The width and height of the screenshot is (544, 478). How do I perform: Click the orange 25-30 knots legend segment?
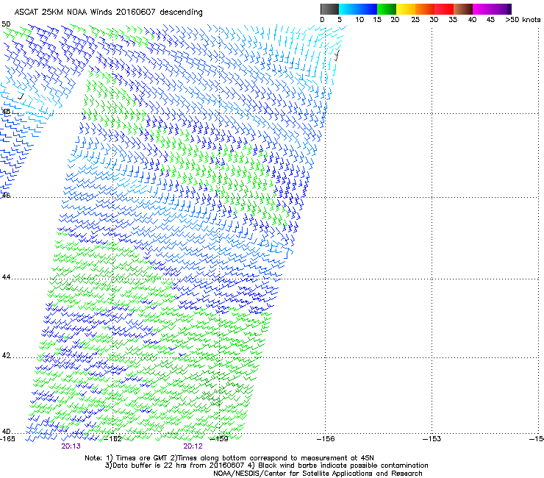[425, 9]
